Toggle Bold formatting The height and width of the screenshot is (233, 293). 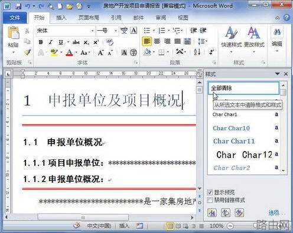point(41,42)
